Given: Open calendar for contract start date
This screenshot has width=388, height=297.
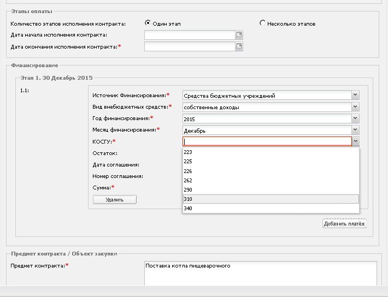Looking at the screenshot, I should [239, 35].
